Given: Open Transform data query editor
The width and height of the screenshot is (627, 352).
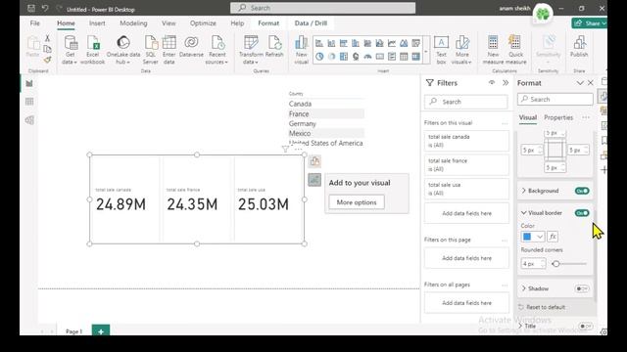Looking at the screenshot, I should coord(251,50).
